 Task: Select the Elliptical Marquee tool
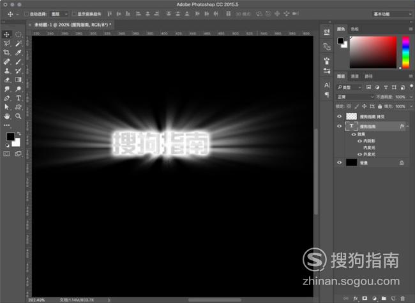[19, 34]
